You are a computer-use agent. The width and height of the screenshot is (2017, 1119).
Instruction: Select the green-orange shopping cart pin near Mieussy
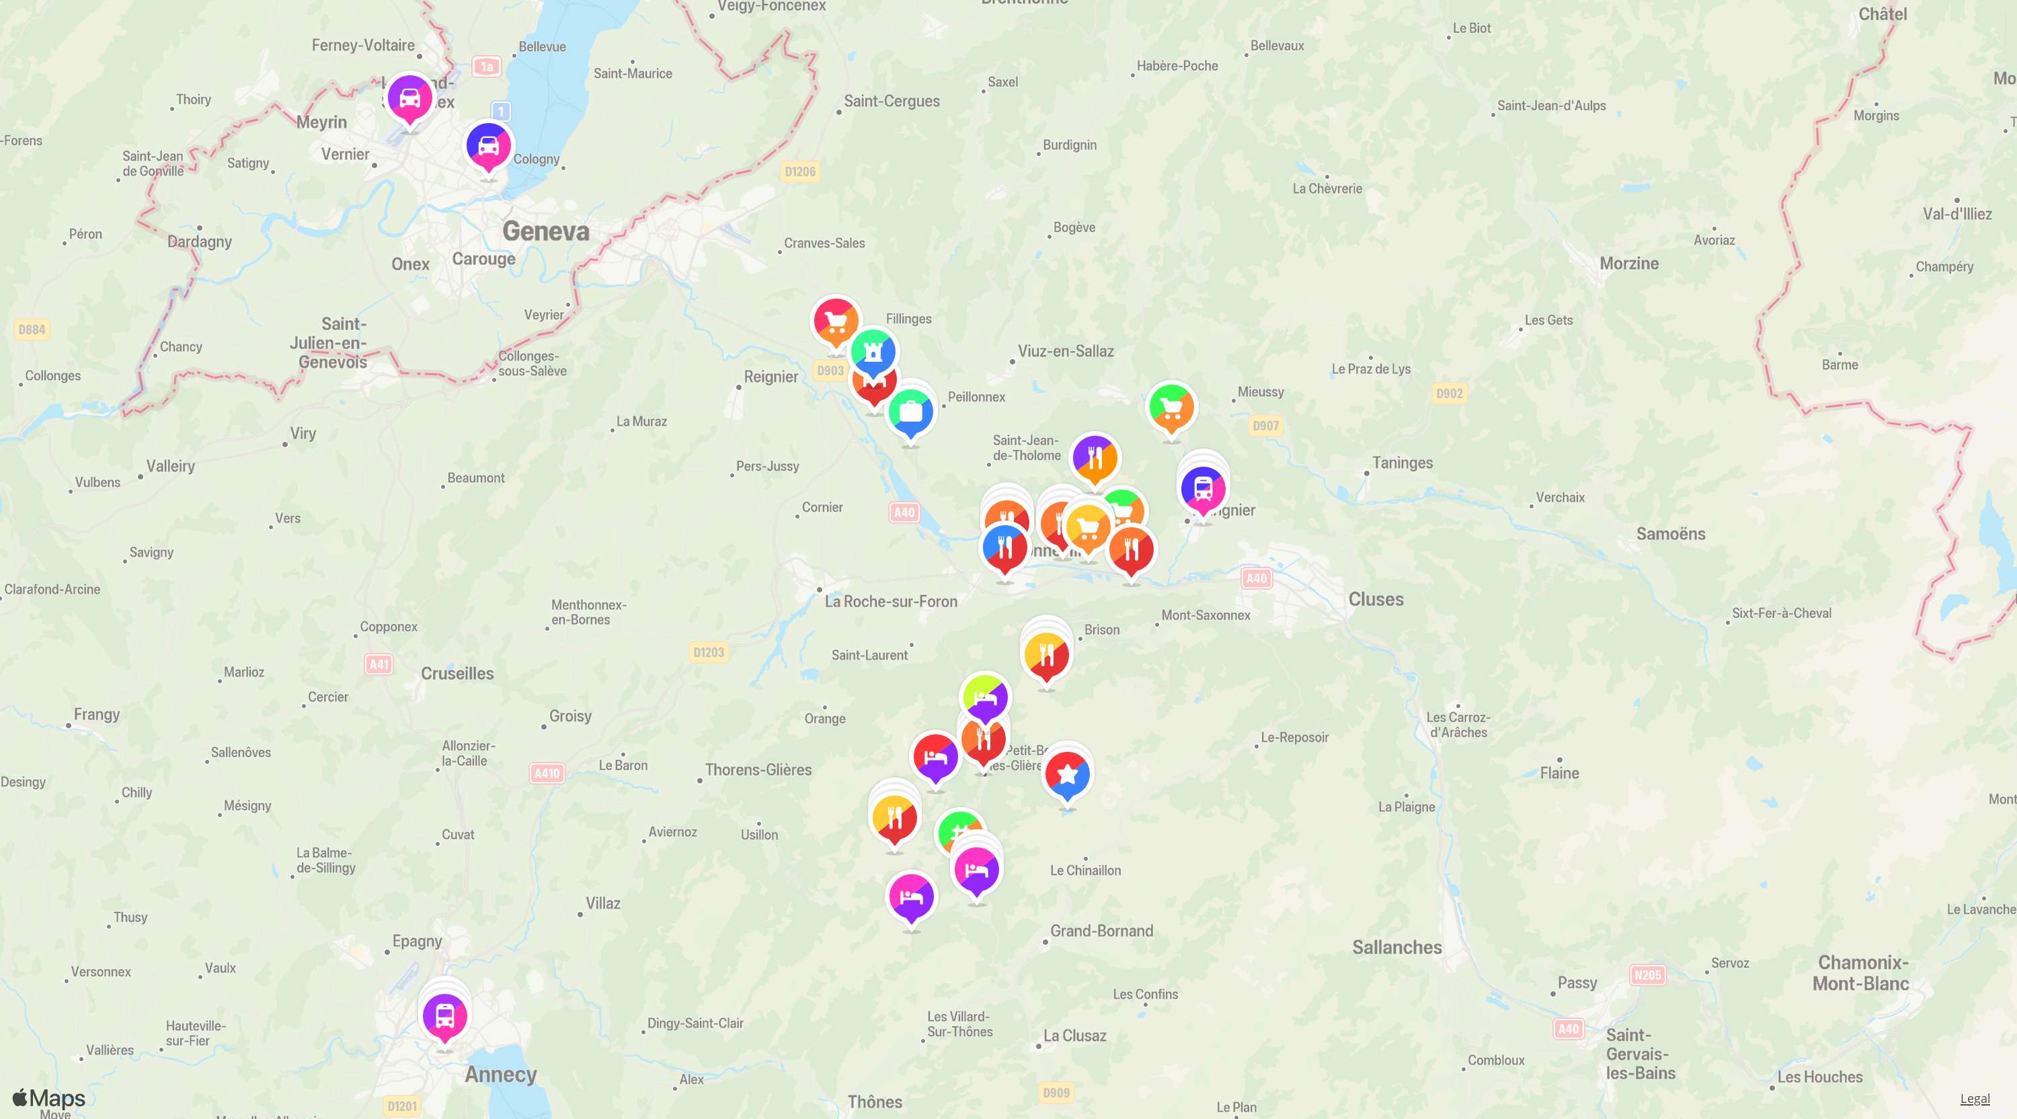click(1171, 408)
